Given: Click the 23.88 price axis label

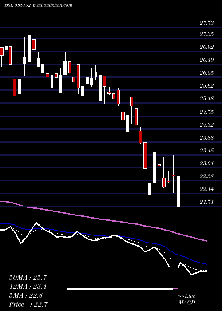Looking at the screenshot, I should [207, 138].
